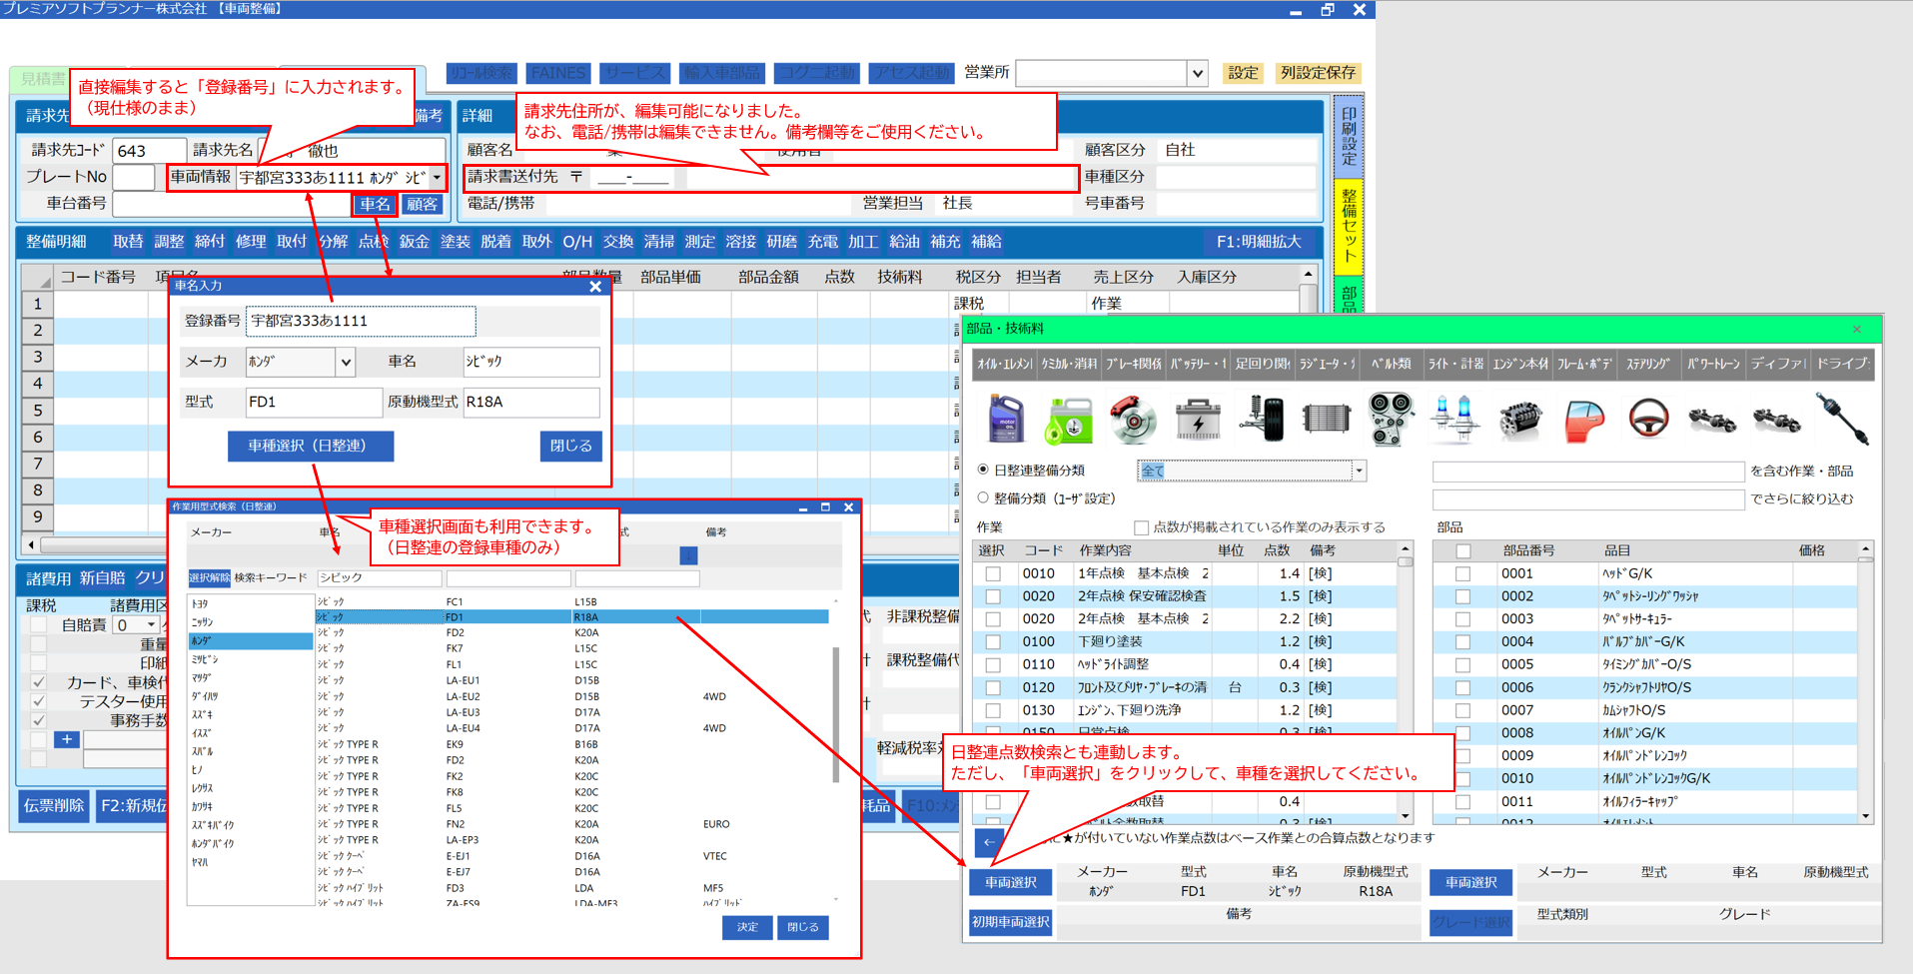Select the red car door icon
This screenshot has width=1913, height=974.
(1583, 419)
